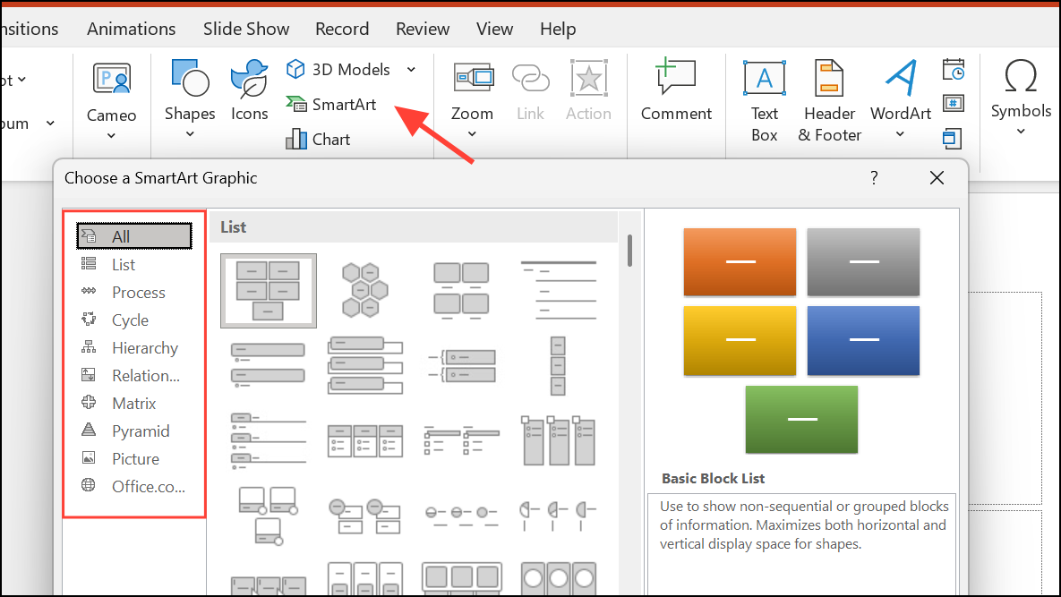Insert a Text Box
1061x597 pixels.
[x=764, y=98]
